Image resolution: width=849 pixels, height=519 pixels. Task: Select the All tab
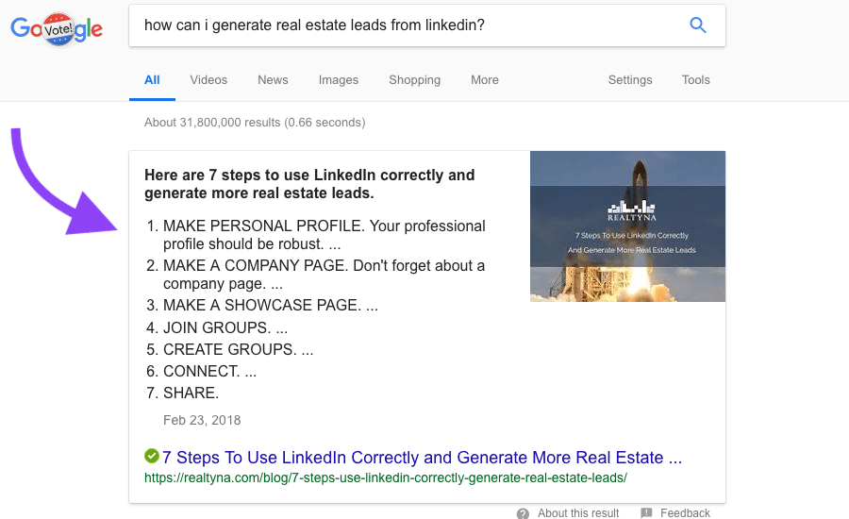coord(152,79)
